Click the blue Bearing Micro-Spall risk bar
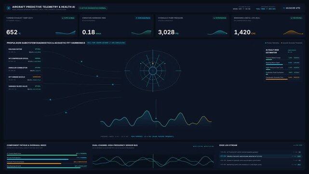 point(274,65)
